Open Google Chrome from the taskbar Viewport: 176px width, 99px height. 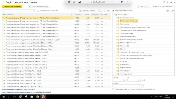pos(37,97)
